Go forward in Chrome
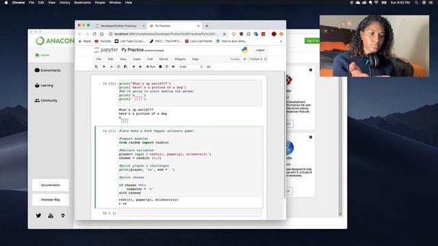438x246 pixels. 87,33
